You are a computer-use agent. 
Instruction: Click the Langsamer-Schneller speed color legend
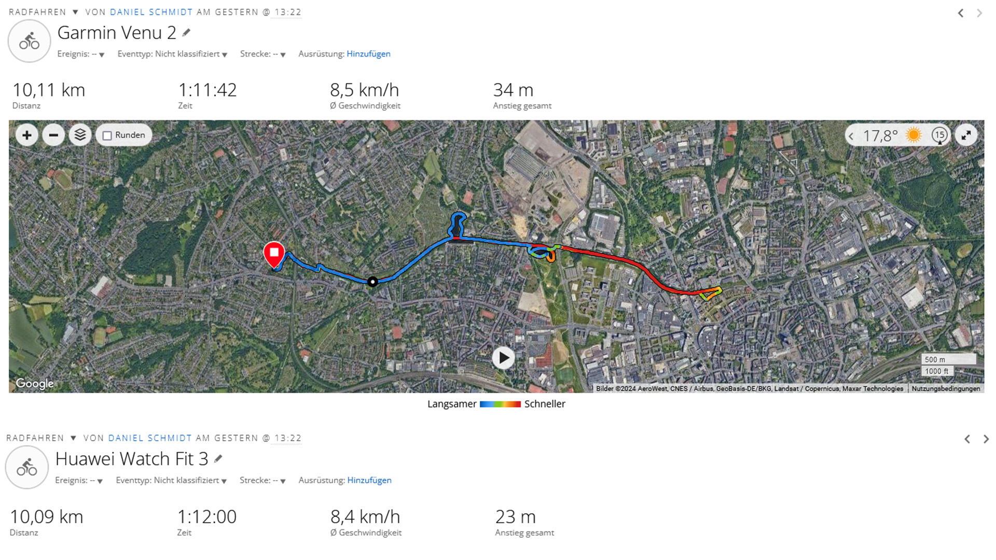(500, 404)
